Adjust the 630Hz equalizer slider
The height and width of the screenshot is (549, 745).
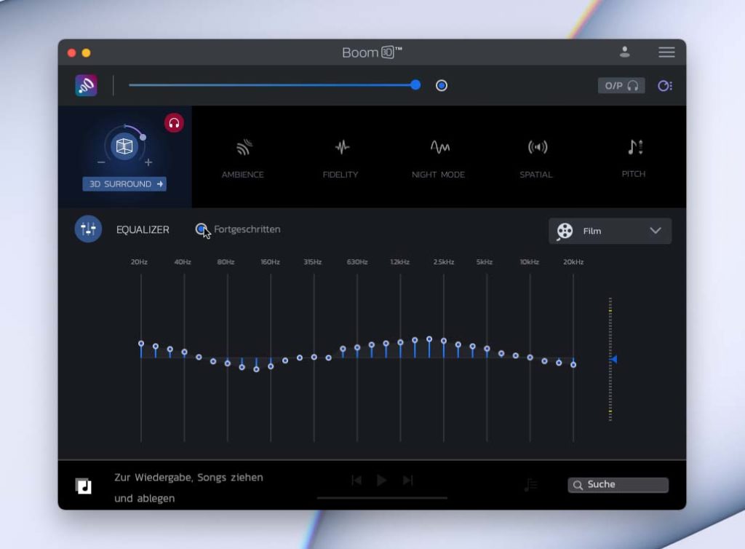click(356, 348)
